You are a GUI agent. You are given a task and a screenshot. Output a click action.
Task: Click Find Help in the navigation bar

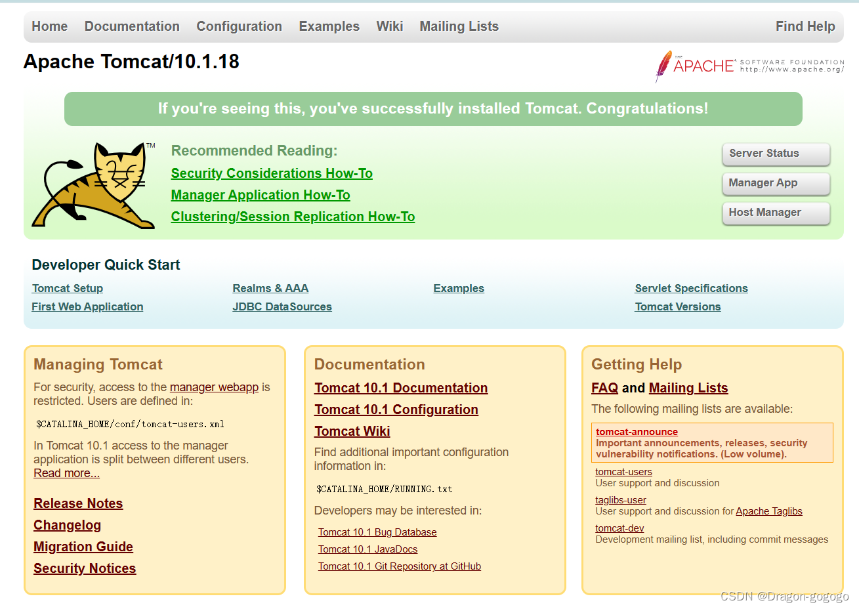pos(805,26)
